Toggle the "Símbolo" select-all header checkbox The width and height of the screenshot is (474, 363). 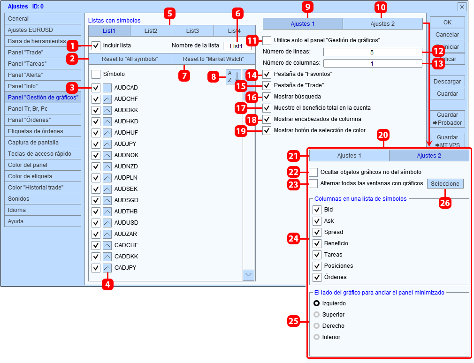click(x=96, y=74)
